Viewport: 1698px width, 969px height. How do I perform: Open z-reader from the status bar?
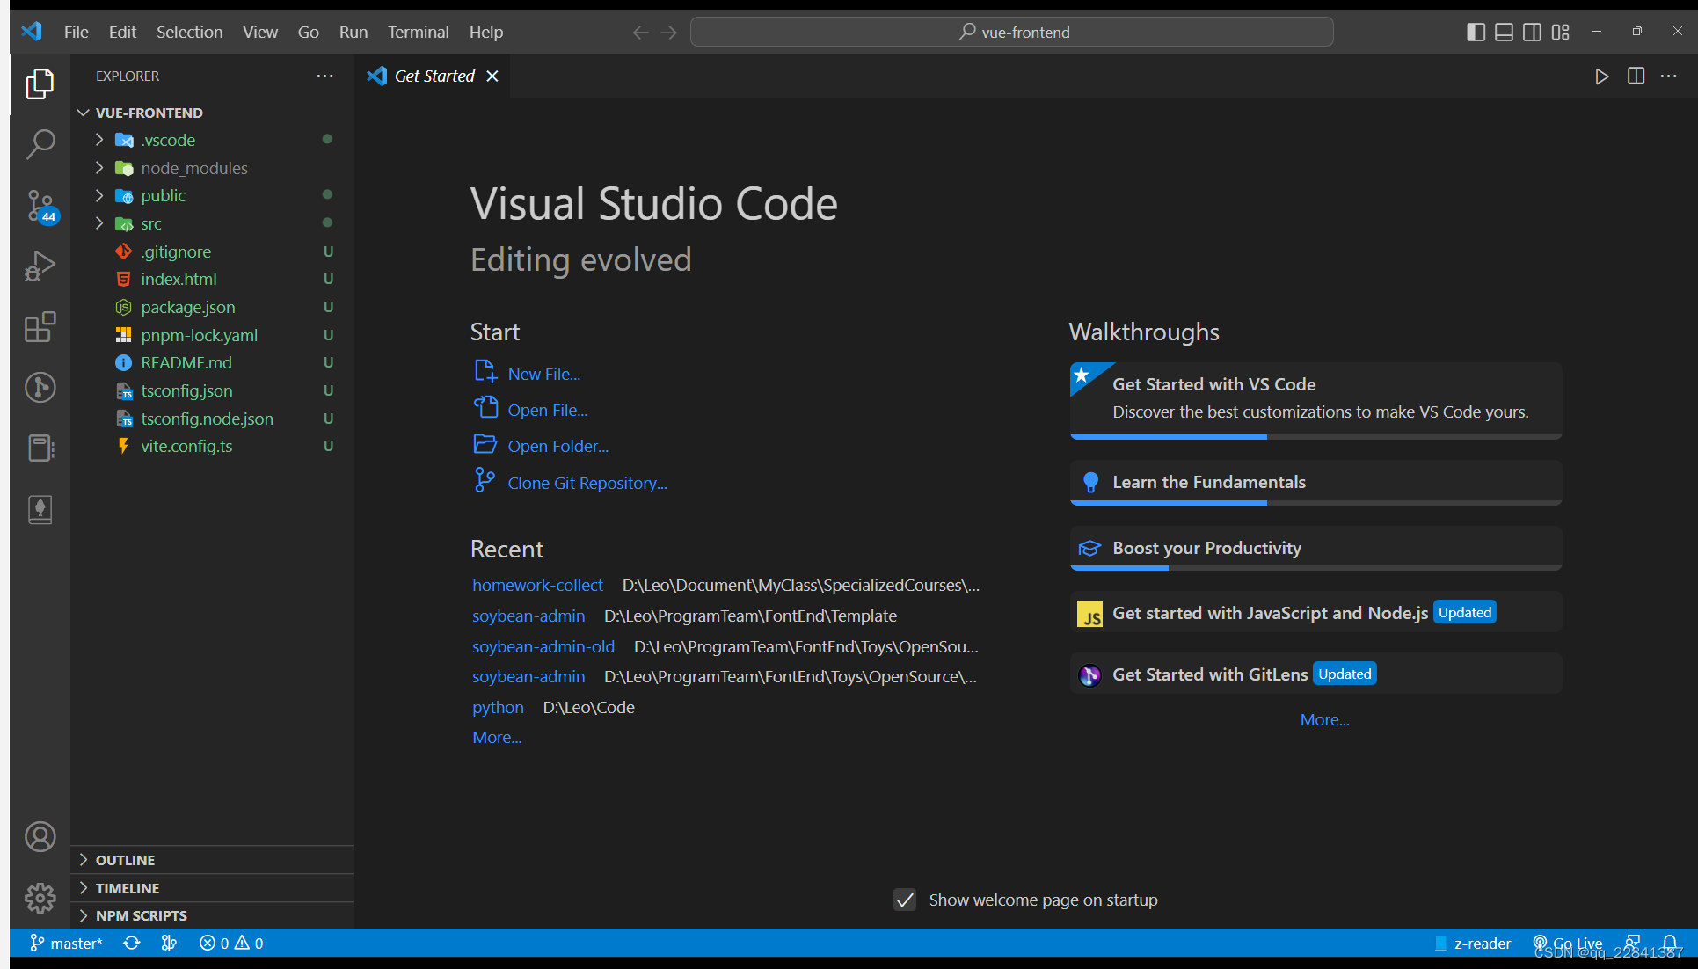[x=1473, y=943]
